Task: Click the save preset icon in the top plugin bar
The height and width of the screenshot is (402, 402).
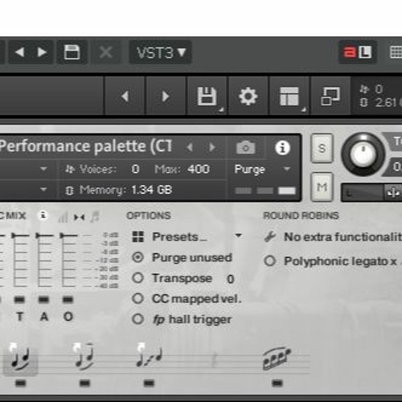Action: tap(72, 52)
